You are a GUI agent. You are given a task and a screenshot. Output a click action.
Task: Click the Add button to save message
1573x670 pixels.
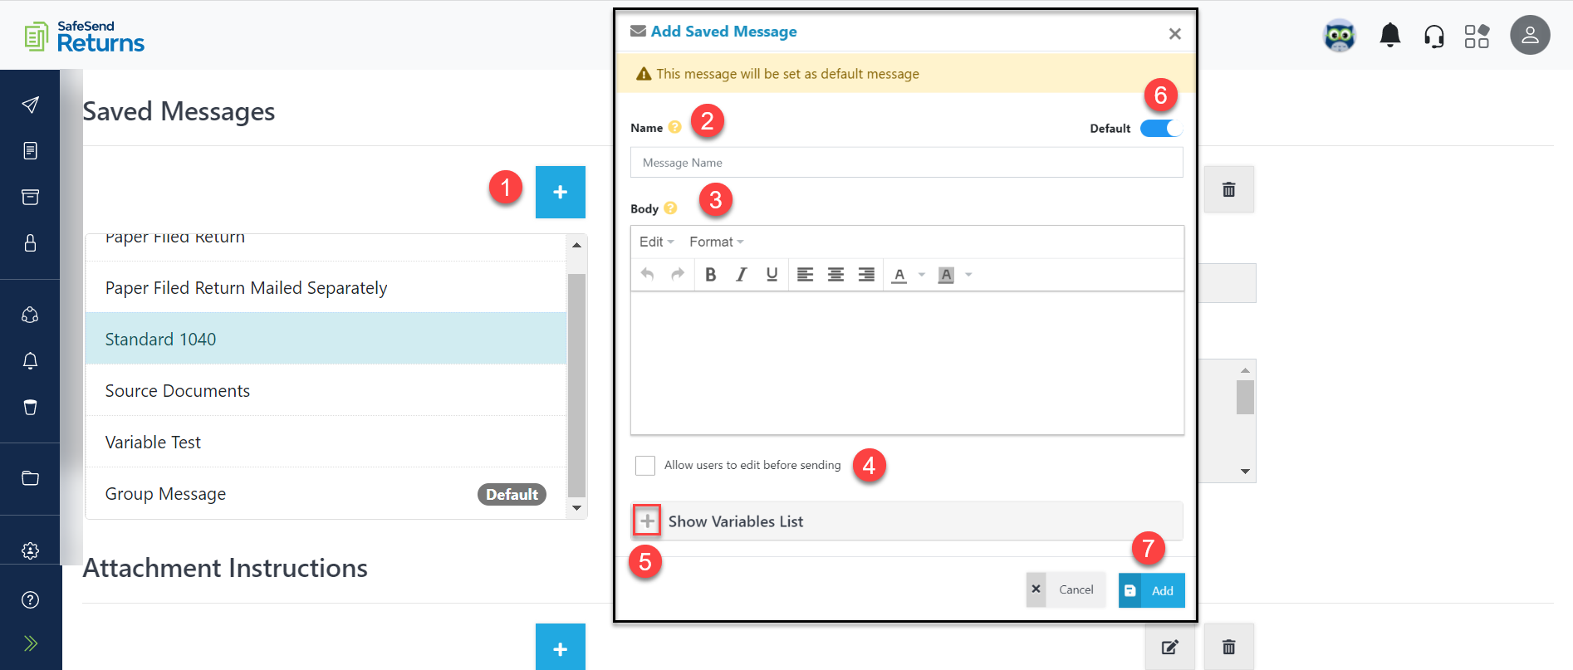[x=1151, y=590]
